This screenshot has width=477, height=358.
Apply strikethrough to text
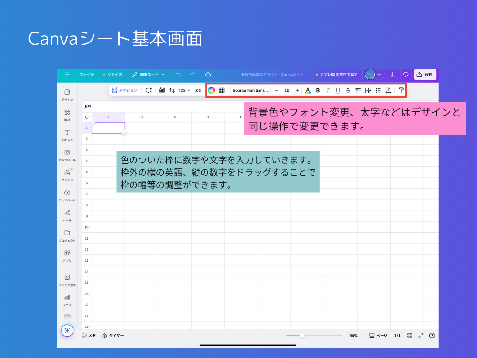(x=348, y=90)
